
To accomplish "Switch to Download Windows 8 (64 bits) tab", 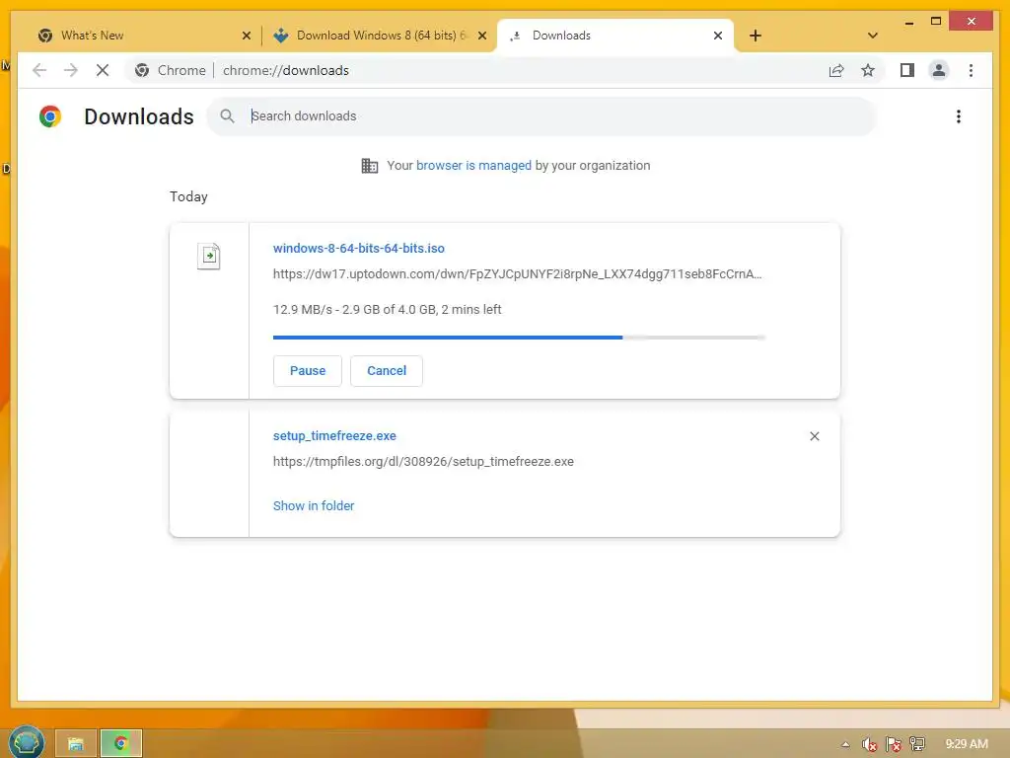I will coord(379,36).
